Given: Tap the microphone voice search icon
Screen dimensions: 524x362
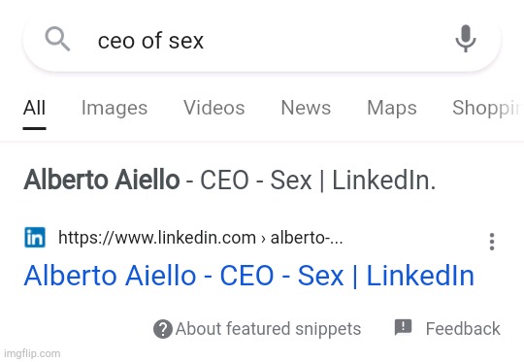Looking at the screenshot, I should [x=466, y=39].
